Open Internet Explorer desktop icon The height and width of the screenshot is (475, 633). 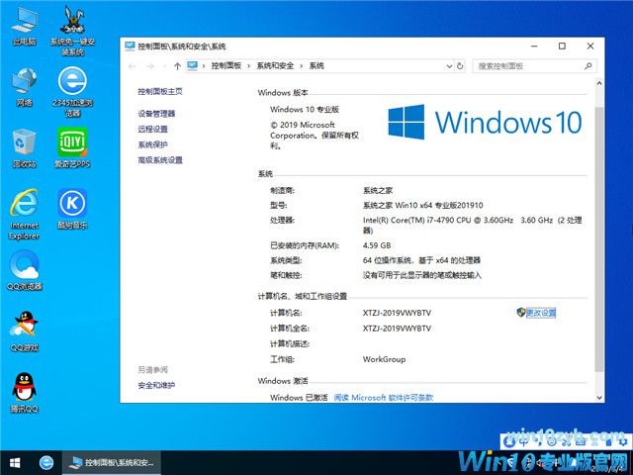click(x=24, y=215)
